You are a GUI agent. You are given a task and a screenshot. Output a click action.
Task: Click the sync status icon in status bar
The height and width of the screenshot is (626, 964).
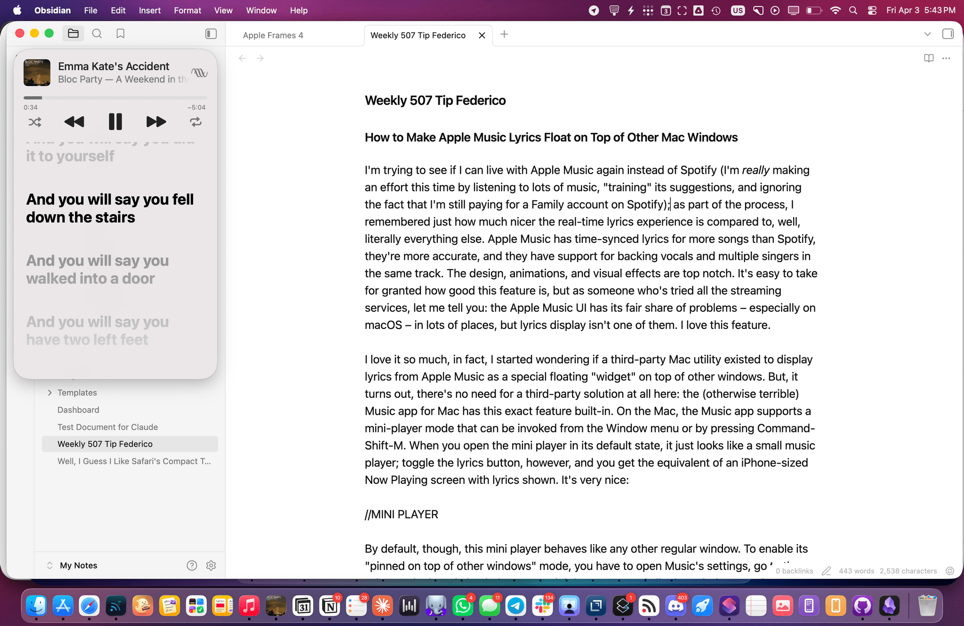click(950, 571)
